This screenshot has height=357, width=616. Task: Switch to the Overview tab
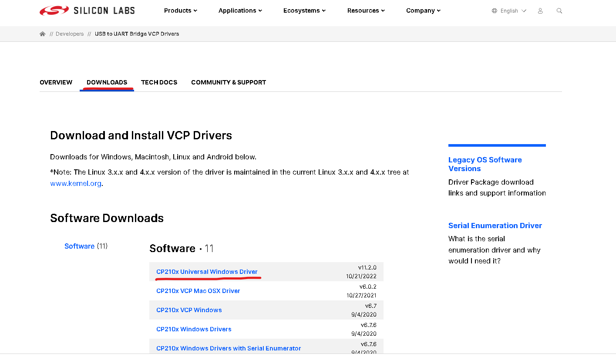pos(56,82)
